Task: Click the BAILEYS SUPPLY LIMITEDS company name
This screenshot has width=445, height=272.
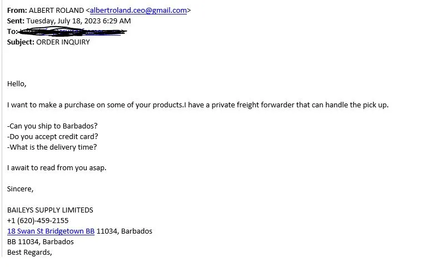Action: [50, 210]
